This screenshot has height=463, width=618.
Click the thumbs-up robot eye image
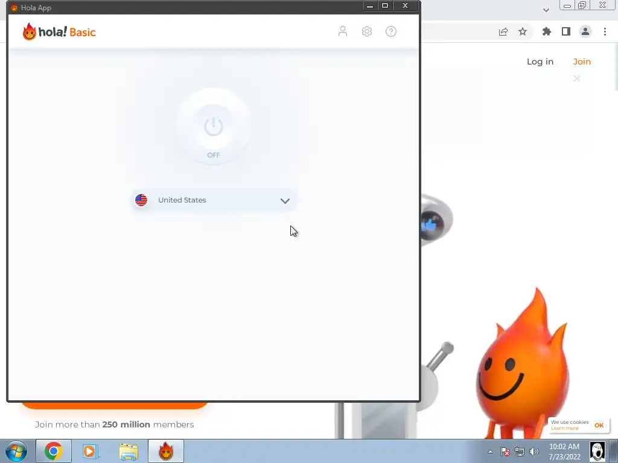pos(437,219)
